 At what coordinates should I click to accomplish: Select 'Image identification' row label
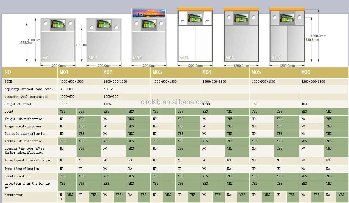(x=23, y=126)
